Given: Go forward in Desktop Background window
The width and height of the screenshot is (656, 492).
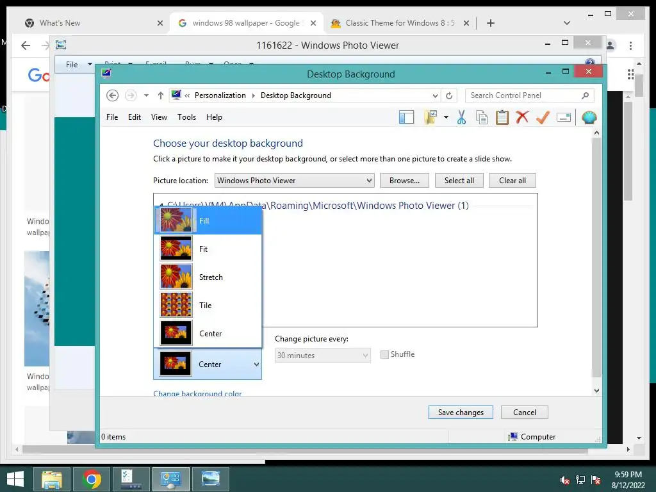Looking at the screenshot, I should [x=131, y=95].
